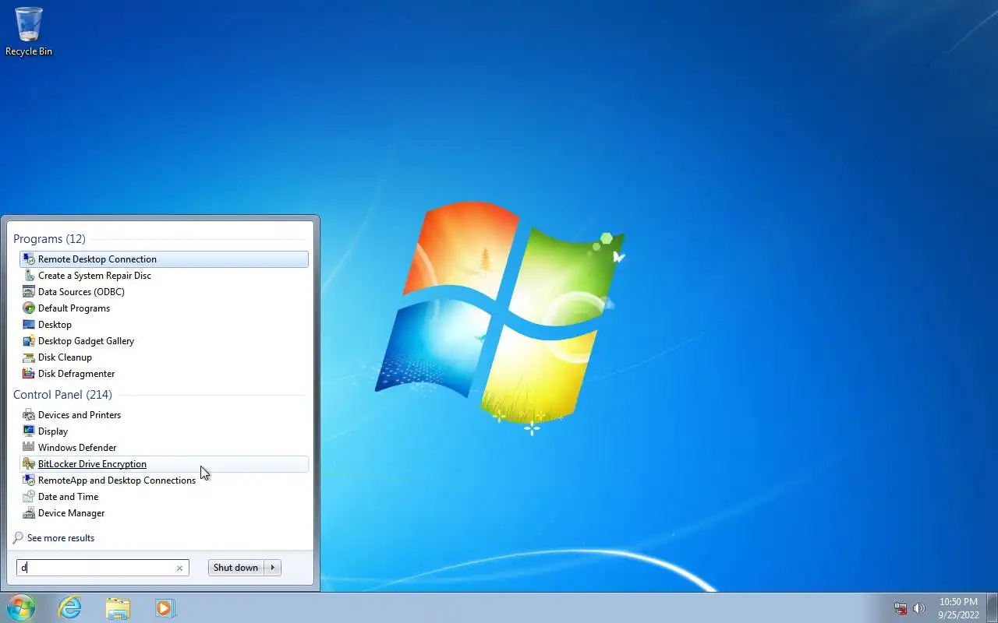Click the Shut down button
The image size is (998, 623).
pos(235,568)
